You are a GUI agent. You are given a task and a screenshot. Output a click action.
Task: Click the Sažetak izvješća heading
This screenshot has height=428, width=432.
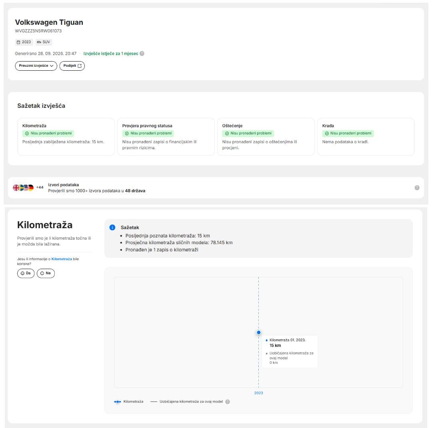click(x=41, y=106)
